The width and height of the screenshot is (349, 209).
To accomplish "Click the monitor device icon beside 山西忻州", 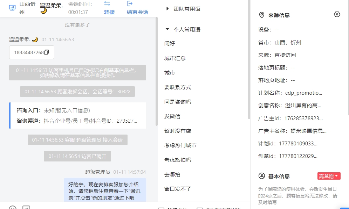I will [12, 8].
